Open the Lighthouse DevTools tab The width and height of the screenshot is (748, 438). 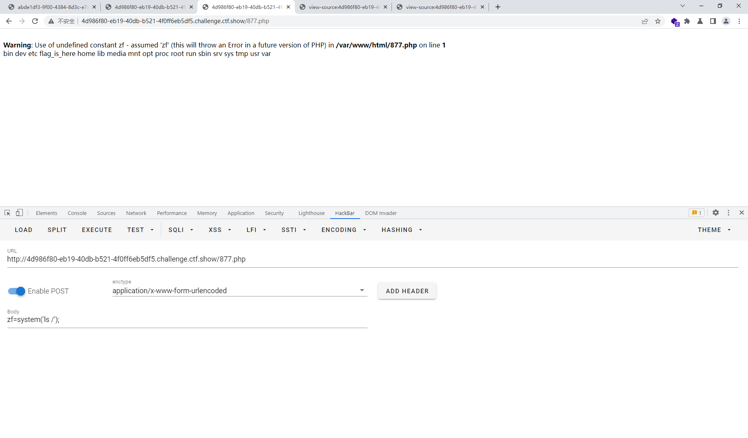click(311, 213)
